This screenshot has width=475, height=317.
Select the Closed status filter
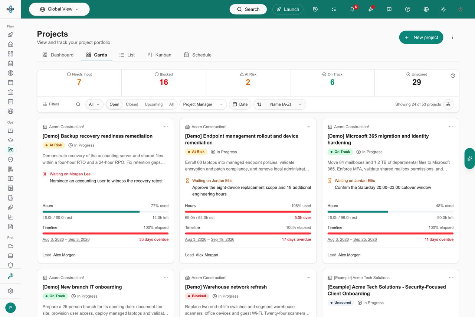[132, 104]
